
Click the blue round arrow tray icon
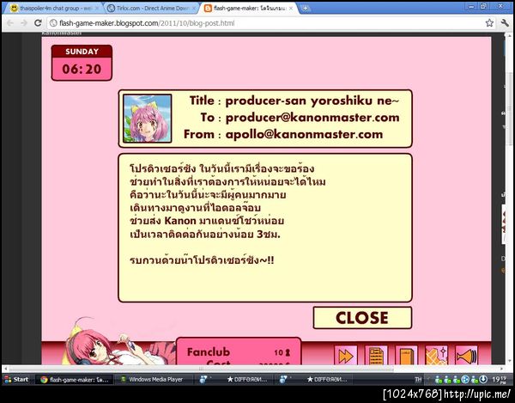click(465, 380)
